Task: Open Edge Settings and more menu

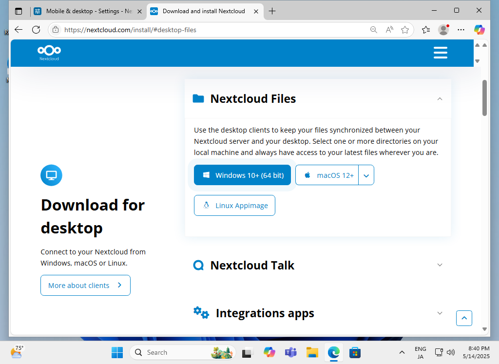Action: pos(461,30)
